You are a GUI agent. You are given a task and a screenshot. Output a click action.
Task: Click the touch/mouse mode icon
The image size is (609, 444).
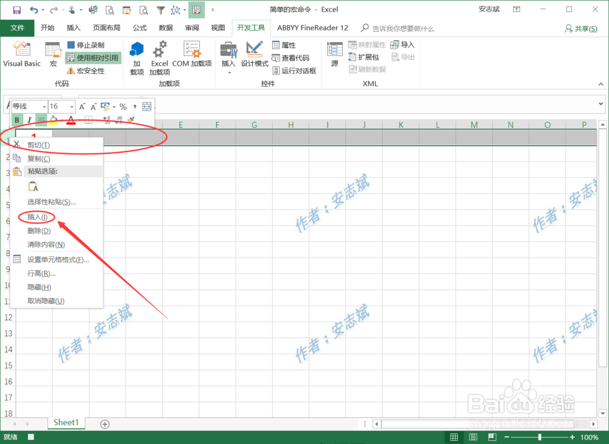pyautogui.click(x=72, y=10)
